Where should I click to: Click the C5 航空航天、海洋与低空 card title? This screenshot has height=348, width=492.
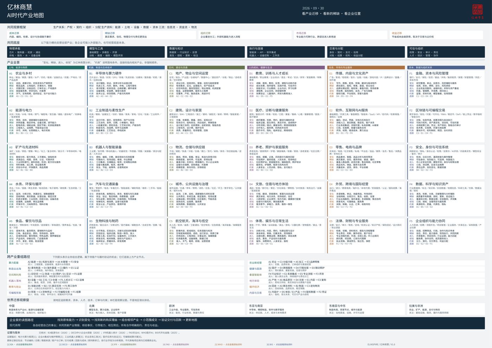189,221
